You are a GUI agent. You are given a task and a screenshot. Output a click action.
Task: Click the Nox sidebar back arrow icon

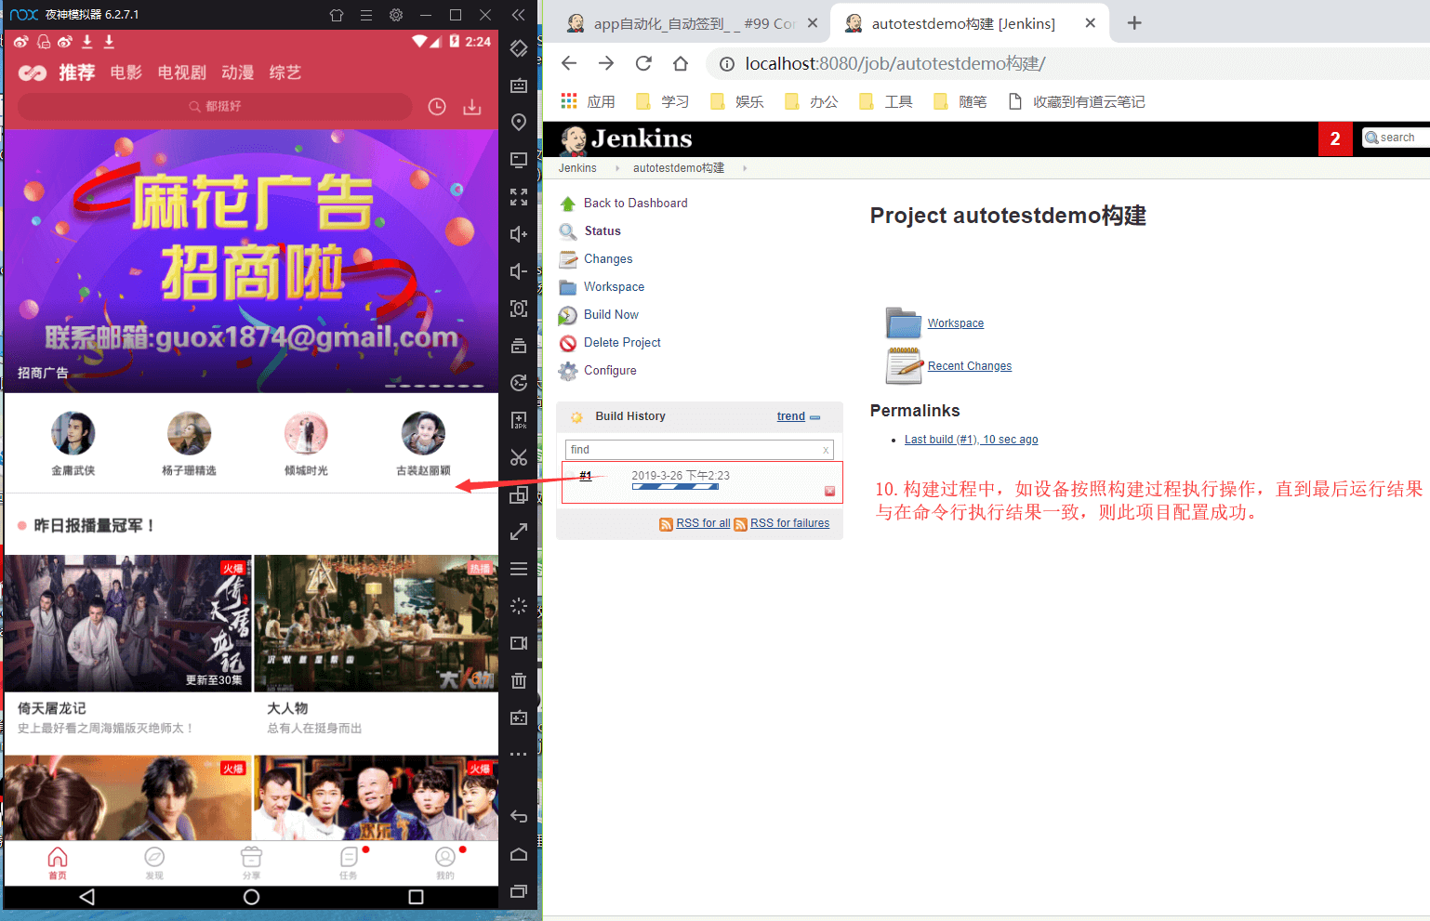click(x=519, y=817)
